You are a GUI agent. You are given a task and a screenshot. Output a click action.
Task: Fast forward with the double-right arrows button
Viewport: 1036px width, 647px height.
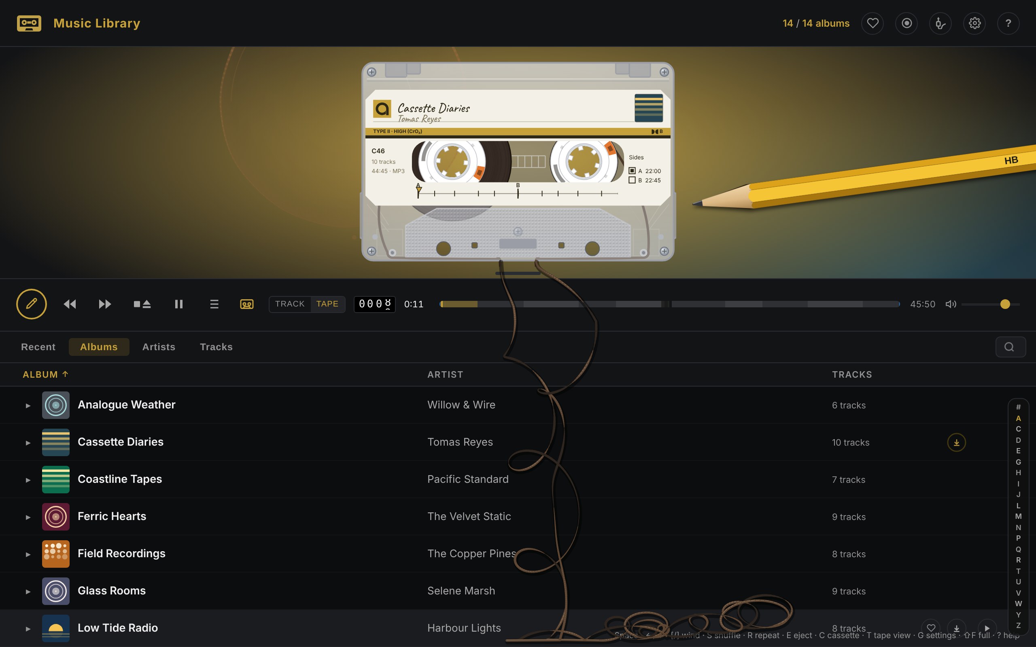(x=105, y=304)
